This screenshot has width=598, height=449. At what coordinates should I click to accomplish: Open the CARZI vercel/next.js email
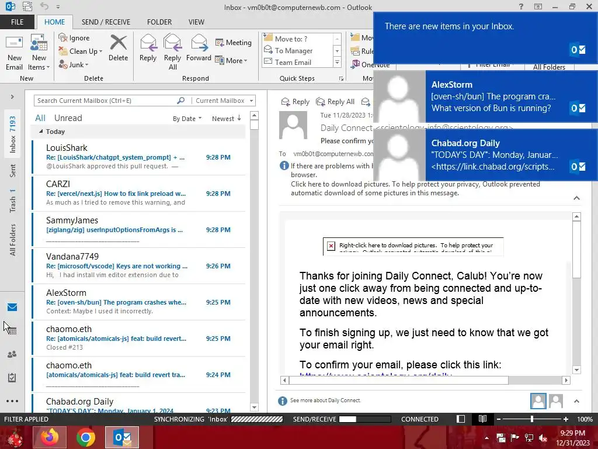click(x=139, y=193)
